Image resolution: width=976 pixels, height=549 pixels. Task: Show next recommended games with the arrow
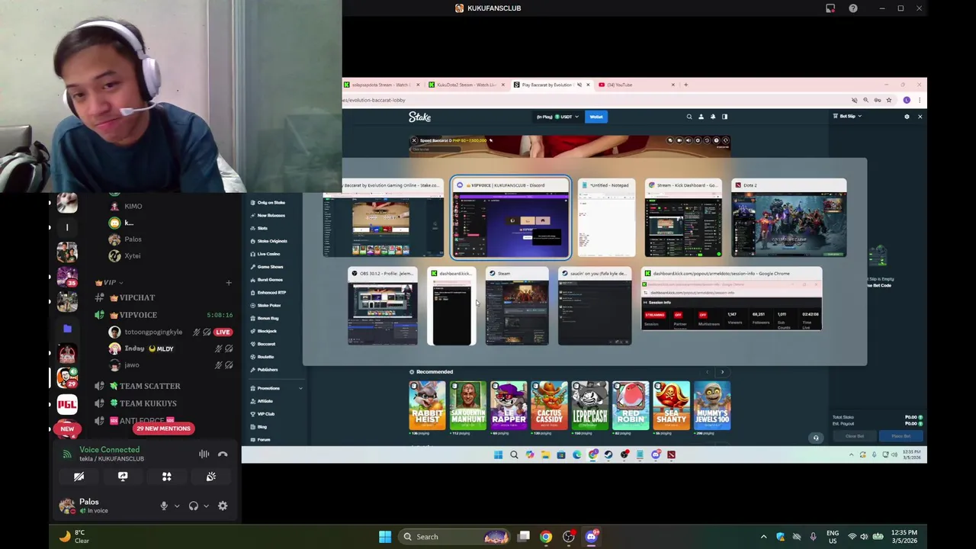(x=722, y=372)
